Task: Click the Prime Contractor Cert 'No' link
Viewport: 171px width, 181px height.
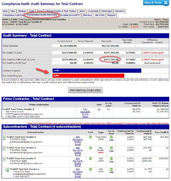Action: [x=99, y=109]
